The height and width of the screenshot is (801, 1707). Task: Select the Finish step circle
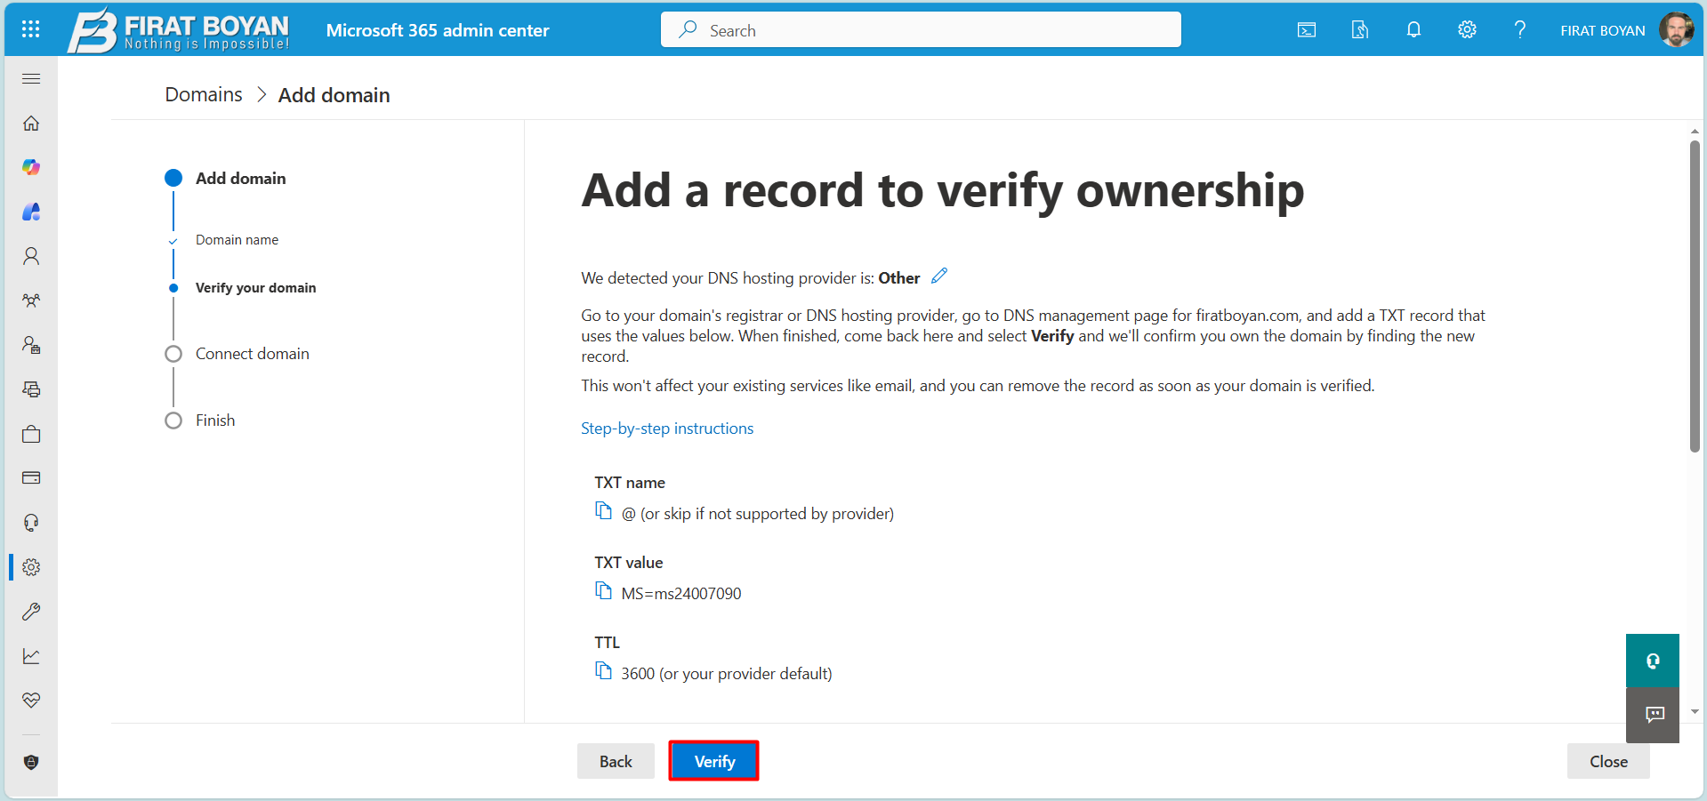click(173, 420)
